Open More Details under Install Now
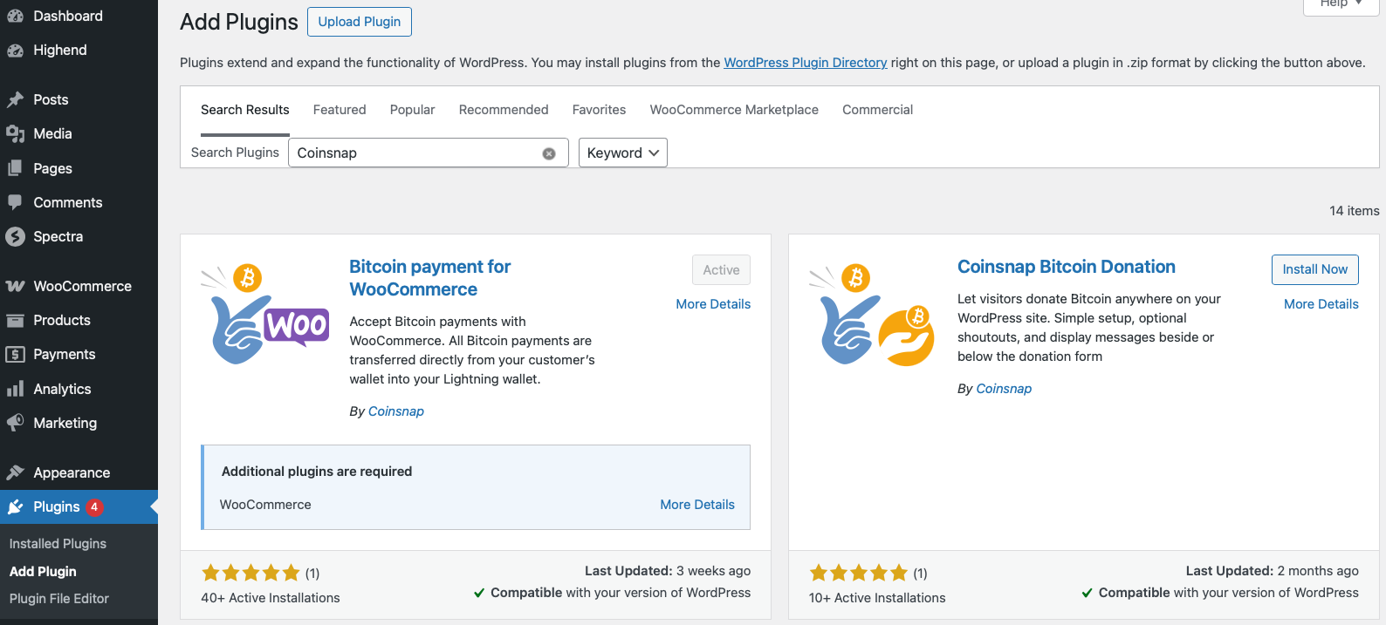 click(x=1321, y=304)
